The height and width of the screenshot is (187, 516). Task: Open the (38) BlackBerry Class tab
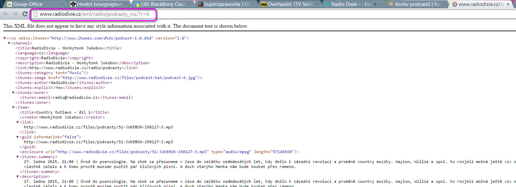pyautogui.click(x=164, y=4)
